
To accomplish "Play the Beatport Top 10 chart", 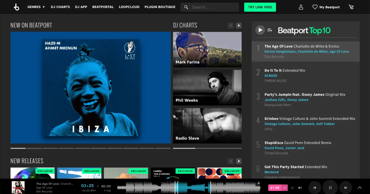I will tap(260, 30).
